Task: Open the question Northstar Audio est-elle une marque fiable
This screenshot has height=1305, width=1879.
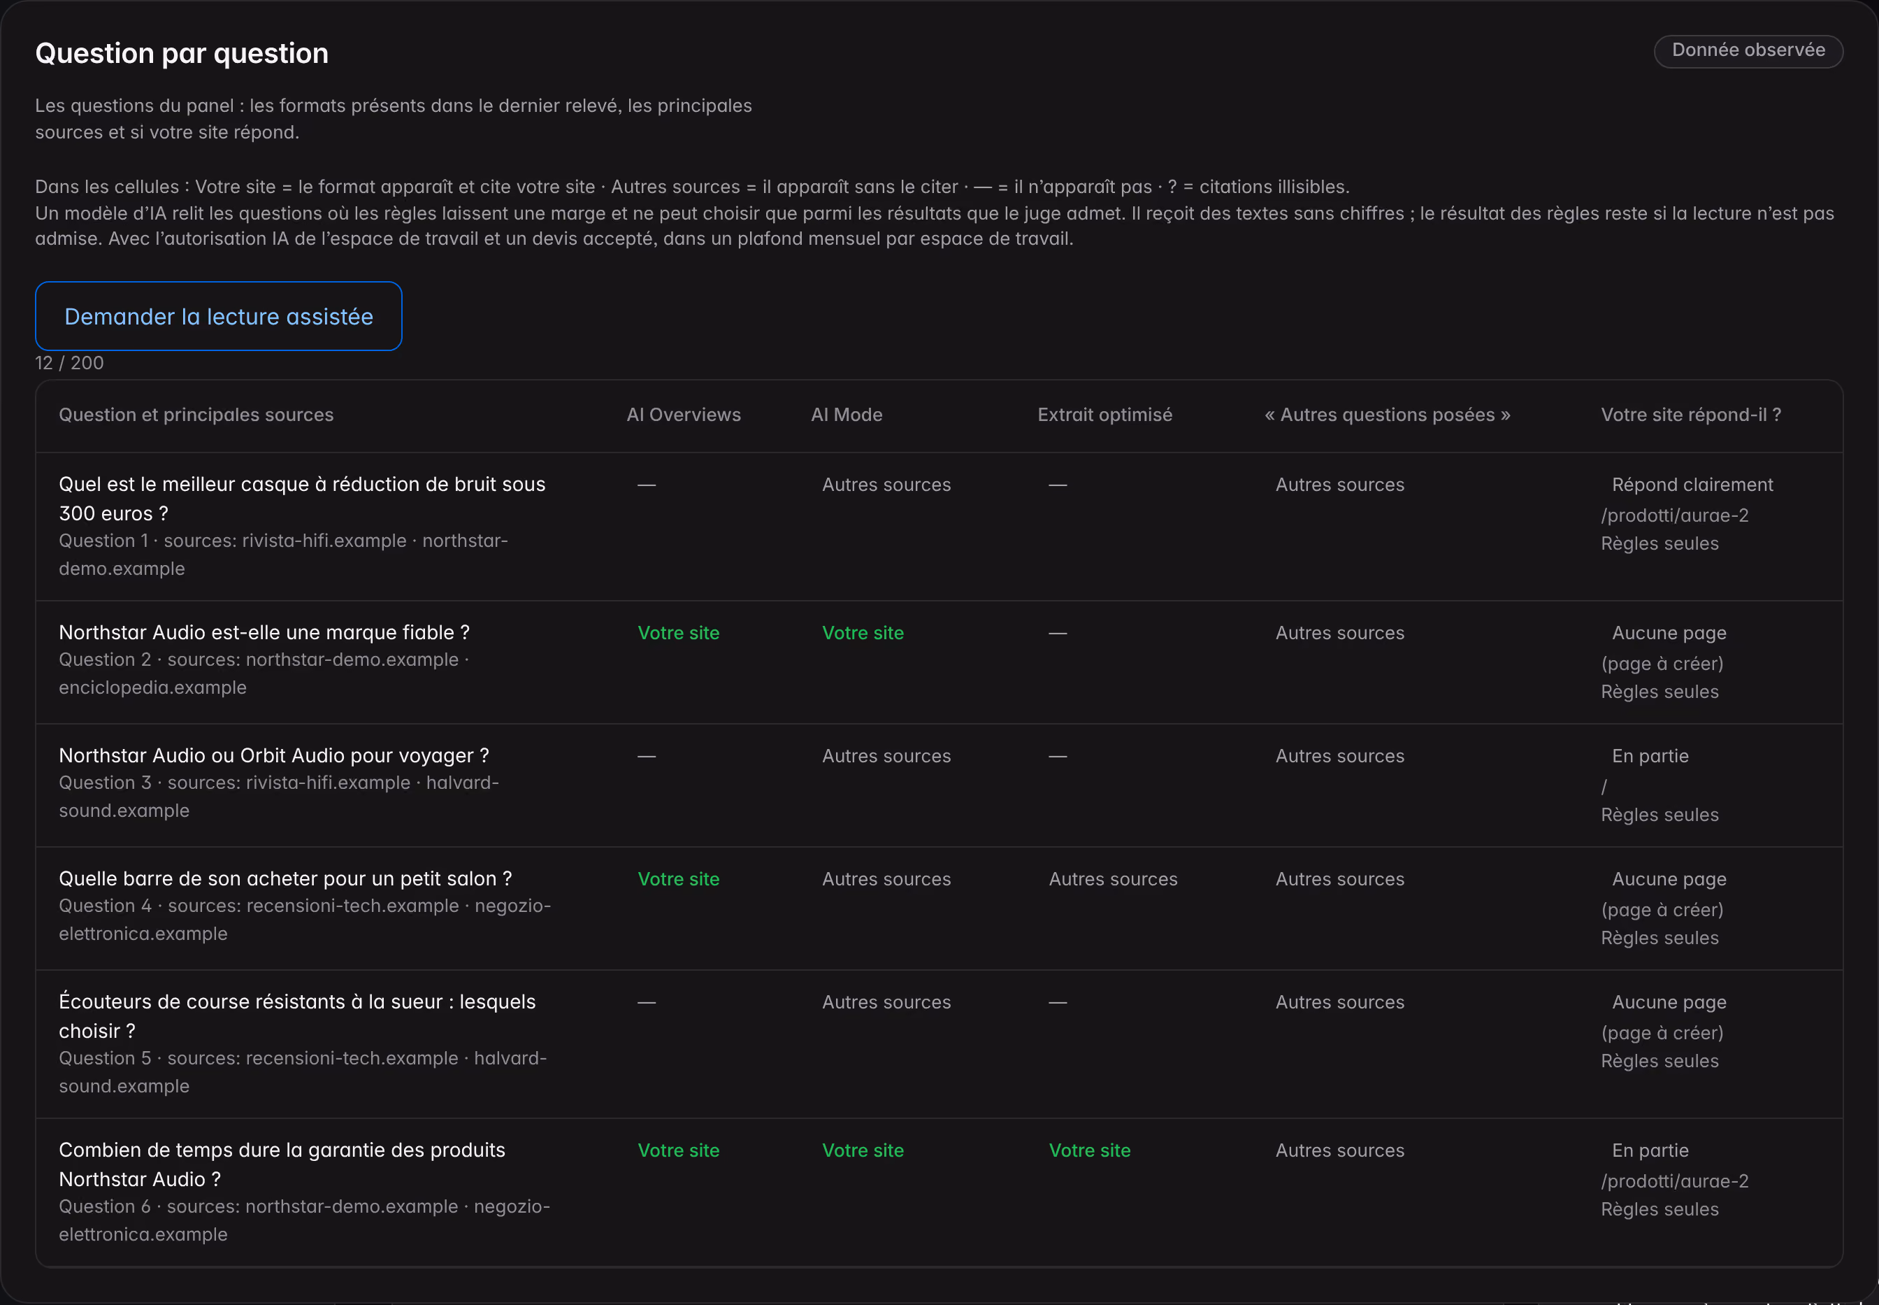Action: click(264, 632)
